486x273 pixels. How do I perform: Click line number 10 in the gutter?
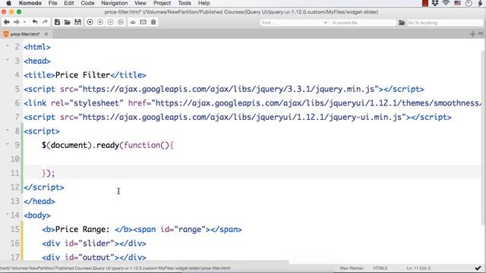pos(15,159)
